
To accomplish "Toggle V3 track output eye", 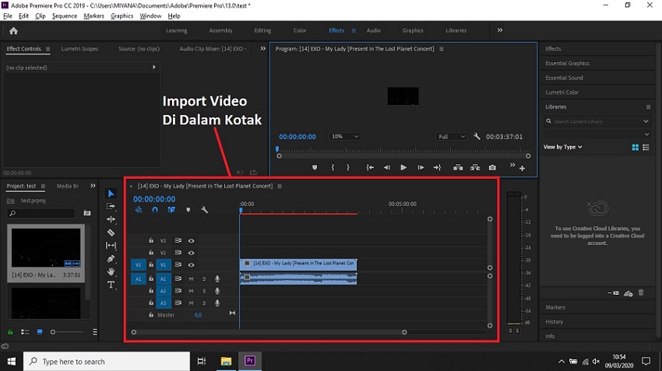I will (192, 241).
